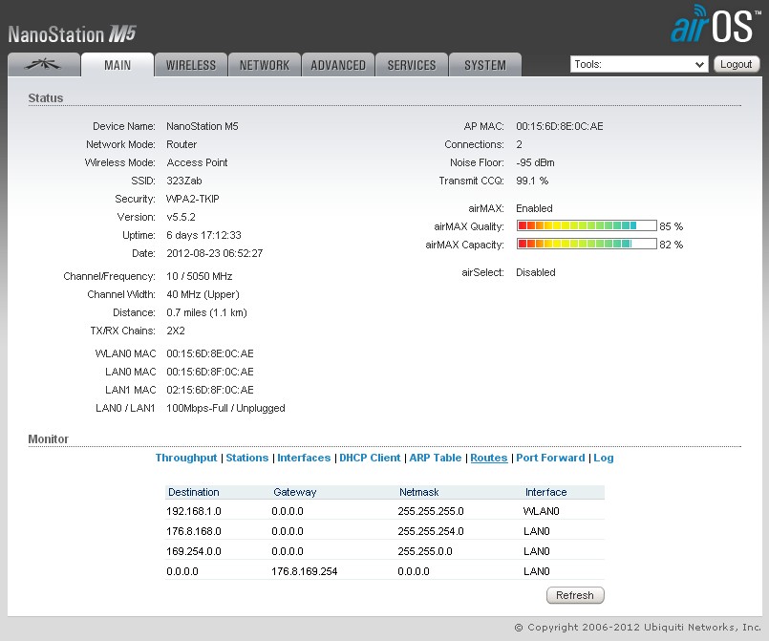
Task: Click the airSelect Disabled value
Action: tap(536, 272)
